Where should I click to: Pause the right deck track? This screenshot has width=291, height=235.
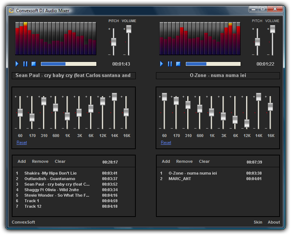(170, 64)
